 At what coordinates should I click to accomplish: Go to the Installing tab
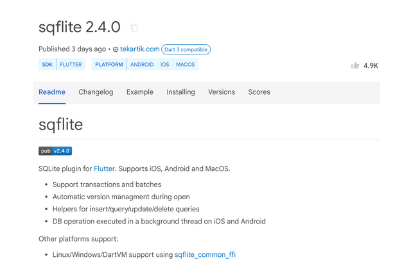180,92
